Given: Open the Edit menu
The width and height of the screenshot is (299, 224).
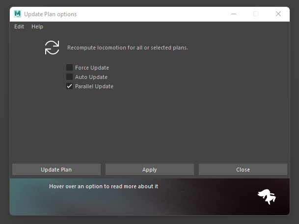Looking at the screenshot, I should point(19,26).
